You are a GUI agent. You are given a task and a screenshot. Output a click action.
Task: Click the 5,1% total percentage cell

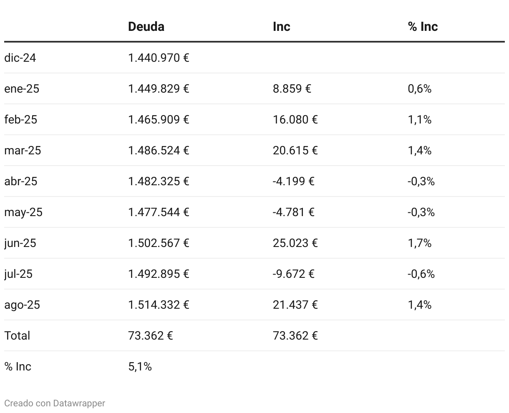pos(140,366)
